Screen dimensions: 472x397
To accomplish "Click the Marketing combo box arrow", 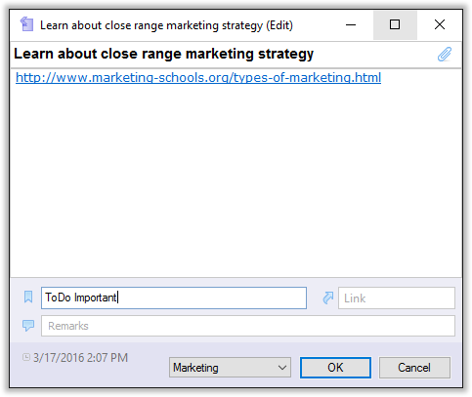I will (282, 368).
